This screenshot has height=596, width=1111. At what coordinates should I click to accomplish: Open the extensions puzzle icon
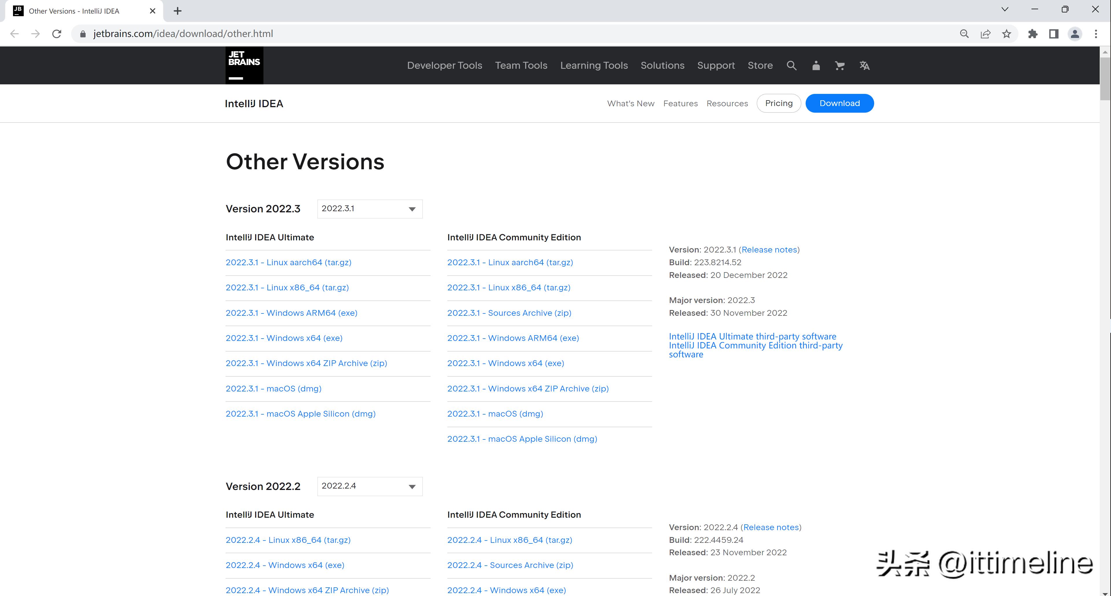(1033, 34)
